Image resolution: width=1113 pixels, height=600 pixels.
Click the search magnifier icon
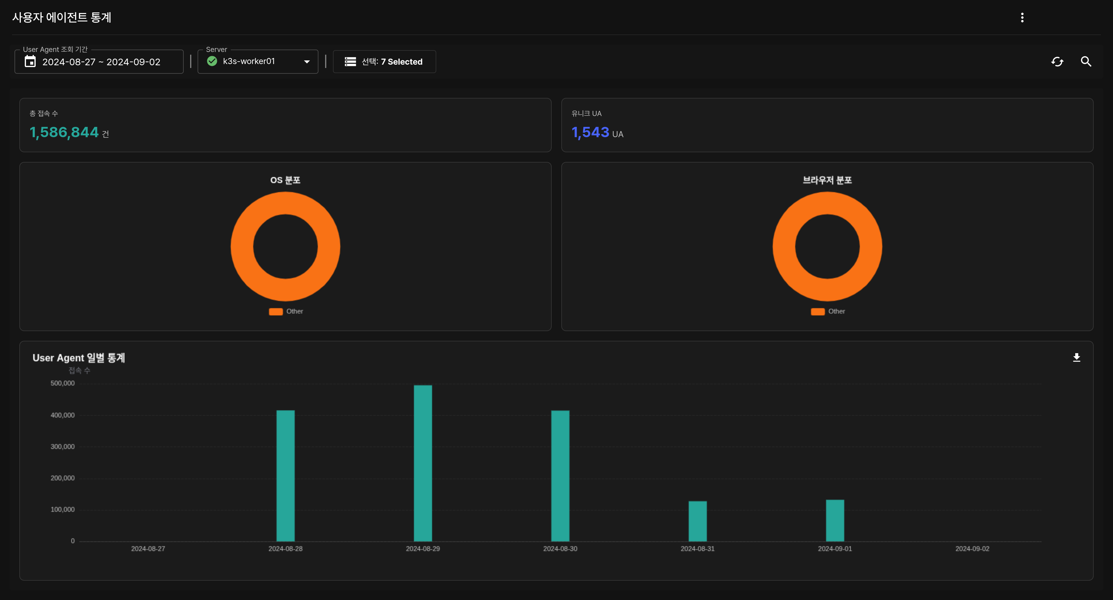point(1086,62)
